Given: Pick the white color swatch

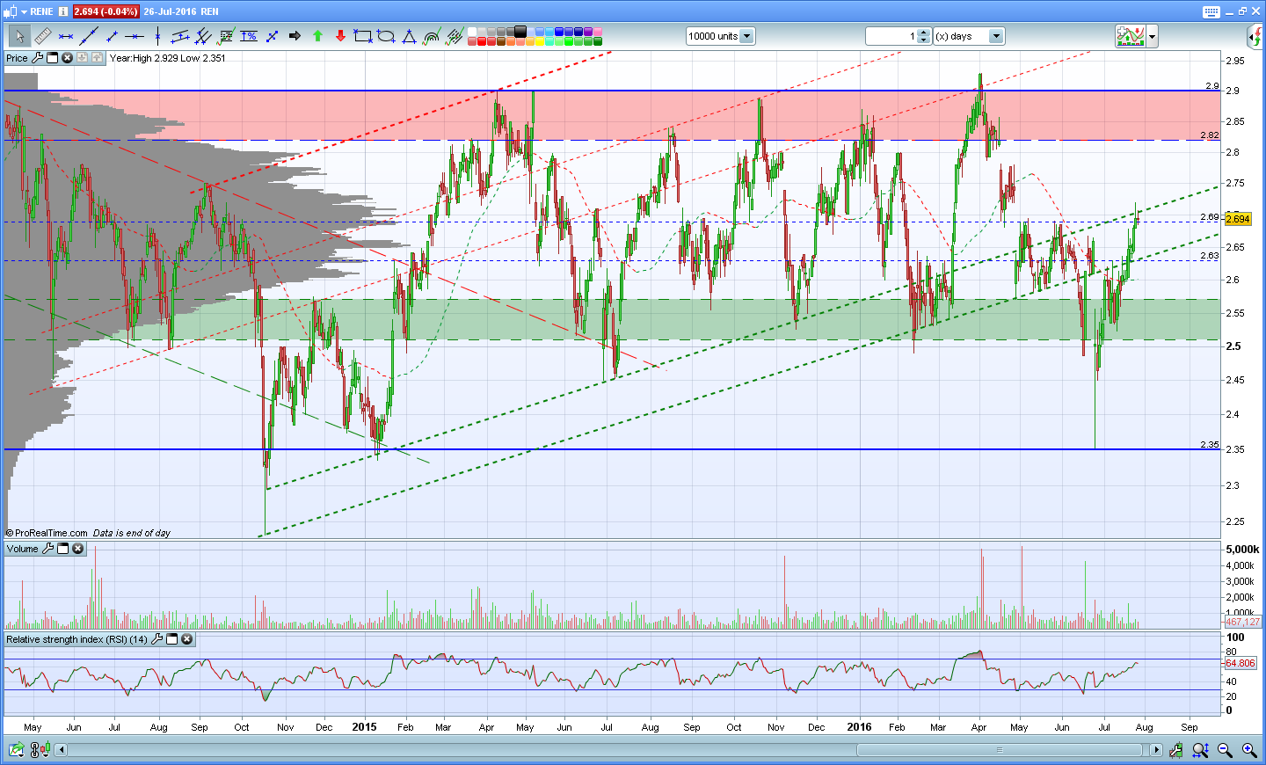Looking at the screenshot, I should tap(472, 32).
